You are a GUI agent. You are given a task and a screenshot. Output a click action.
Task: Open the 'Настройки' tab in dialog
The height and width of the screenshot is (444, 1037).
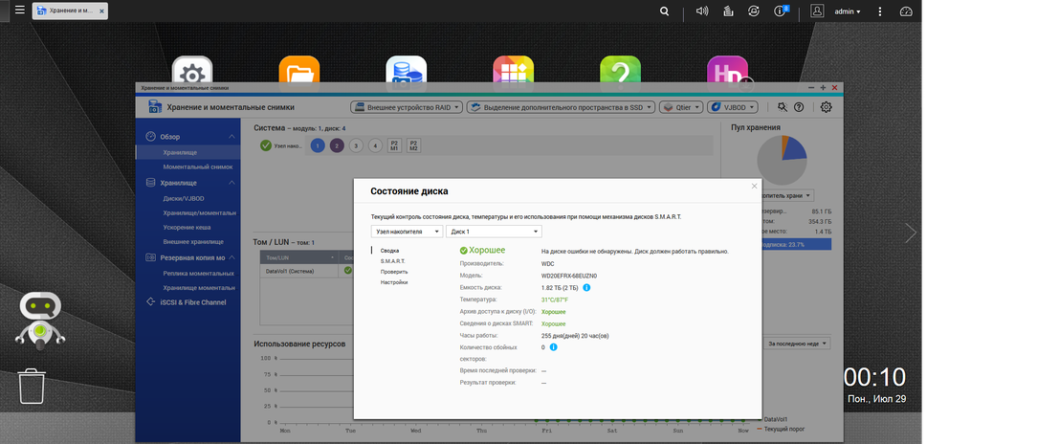[x=393, y=282]
